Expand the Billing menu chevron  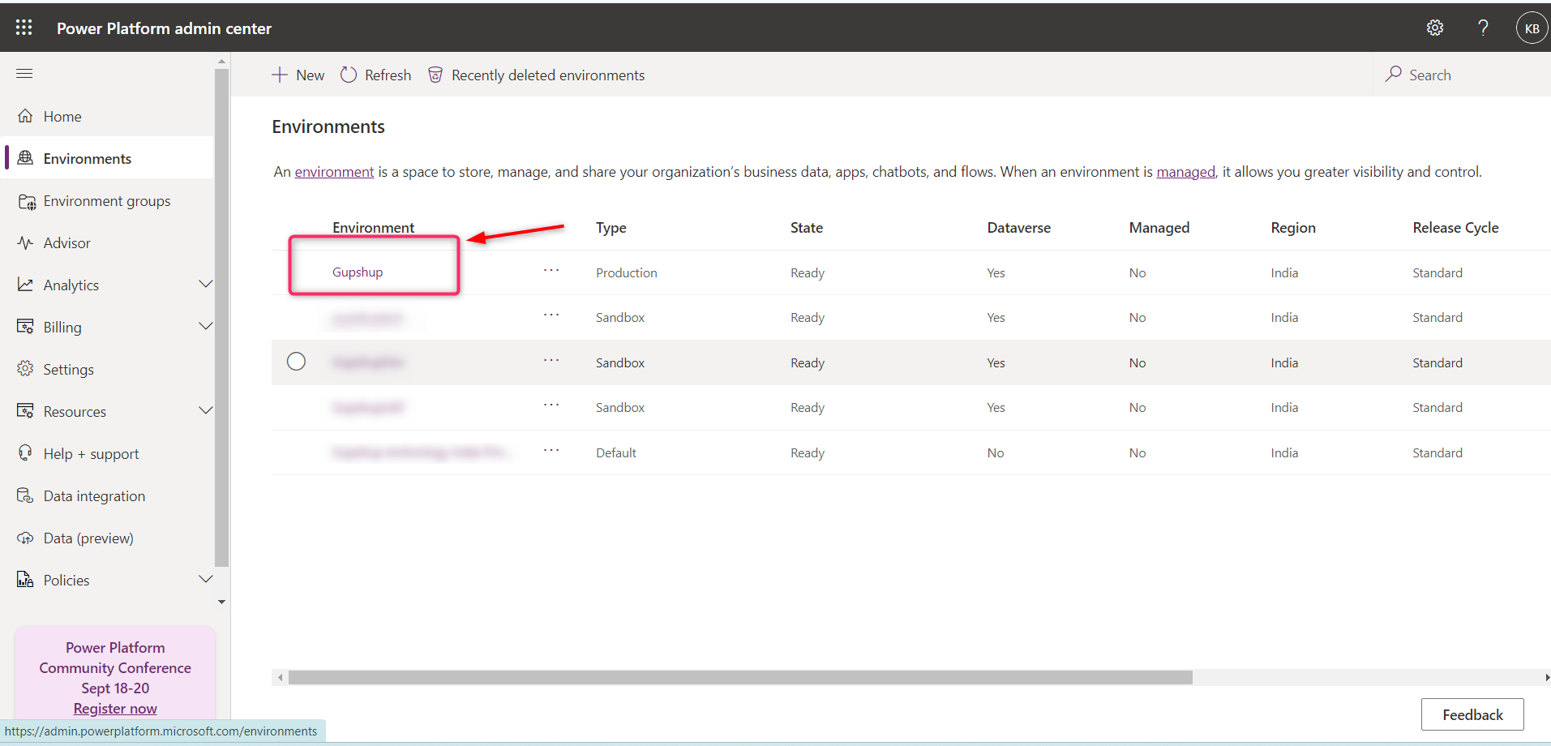tap(206, 326)
